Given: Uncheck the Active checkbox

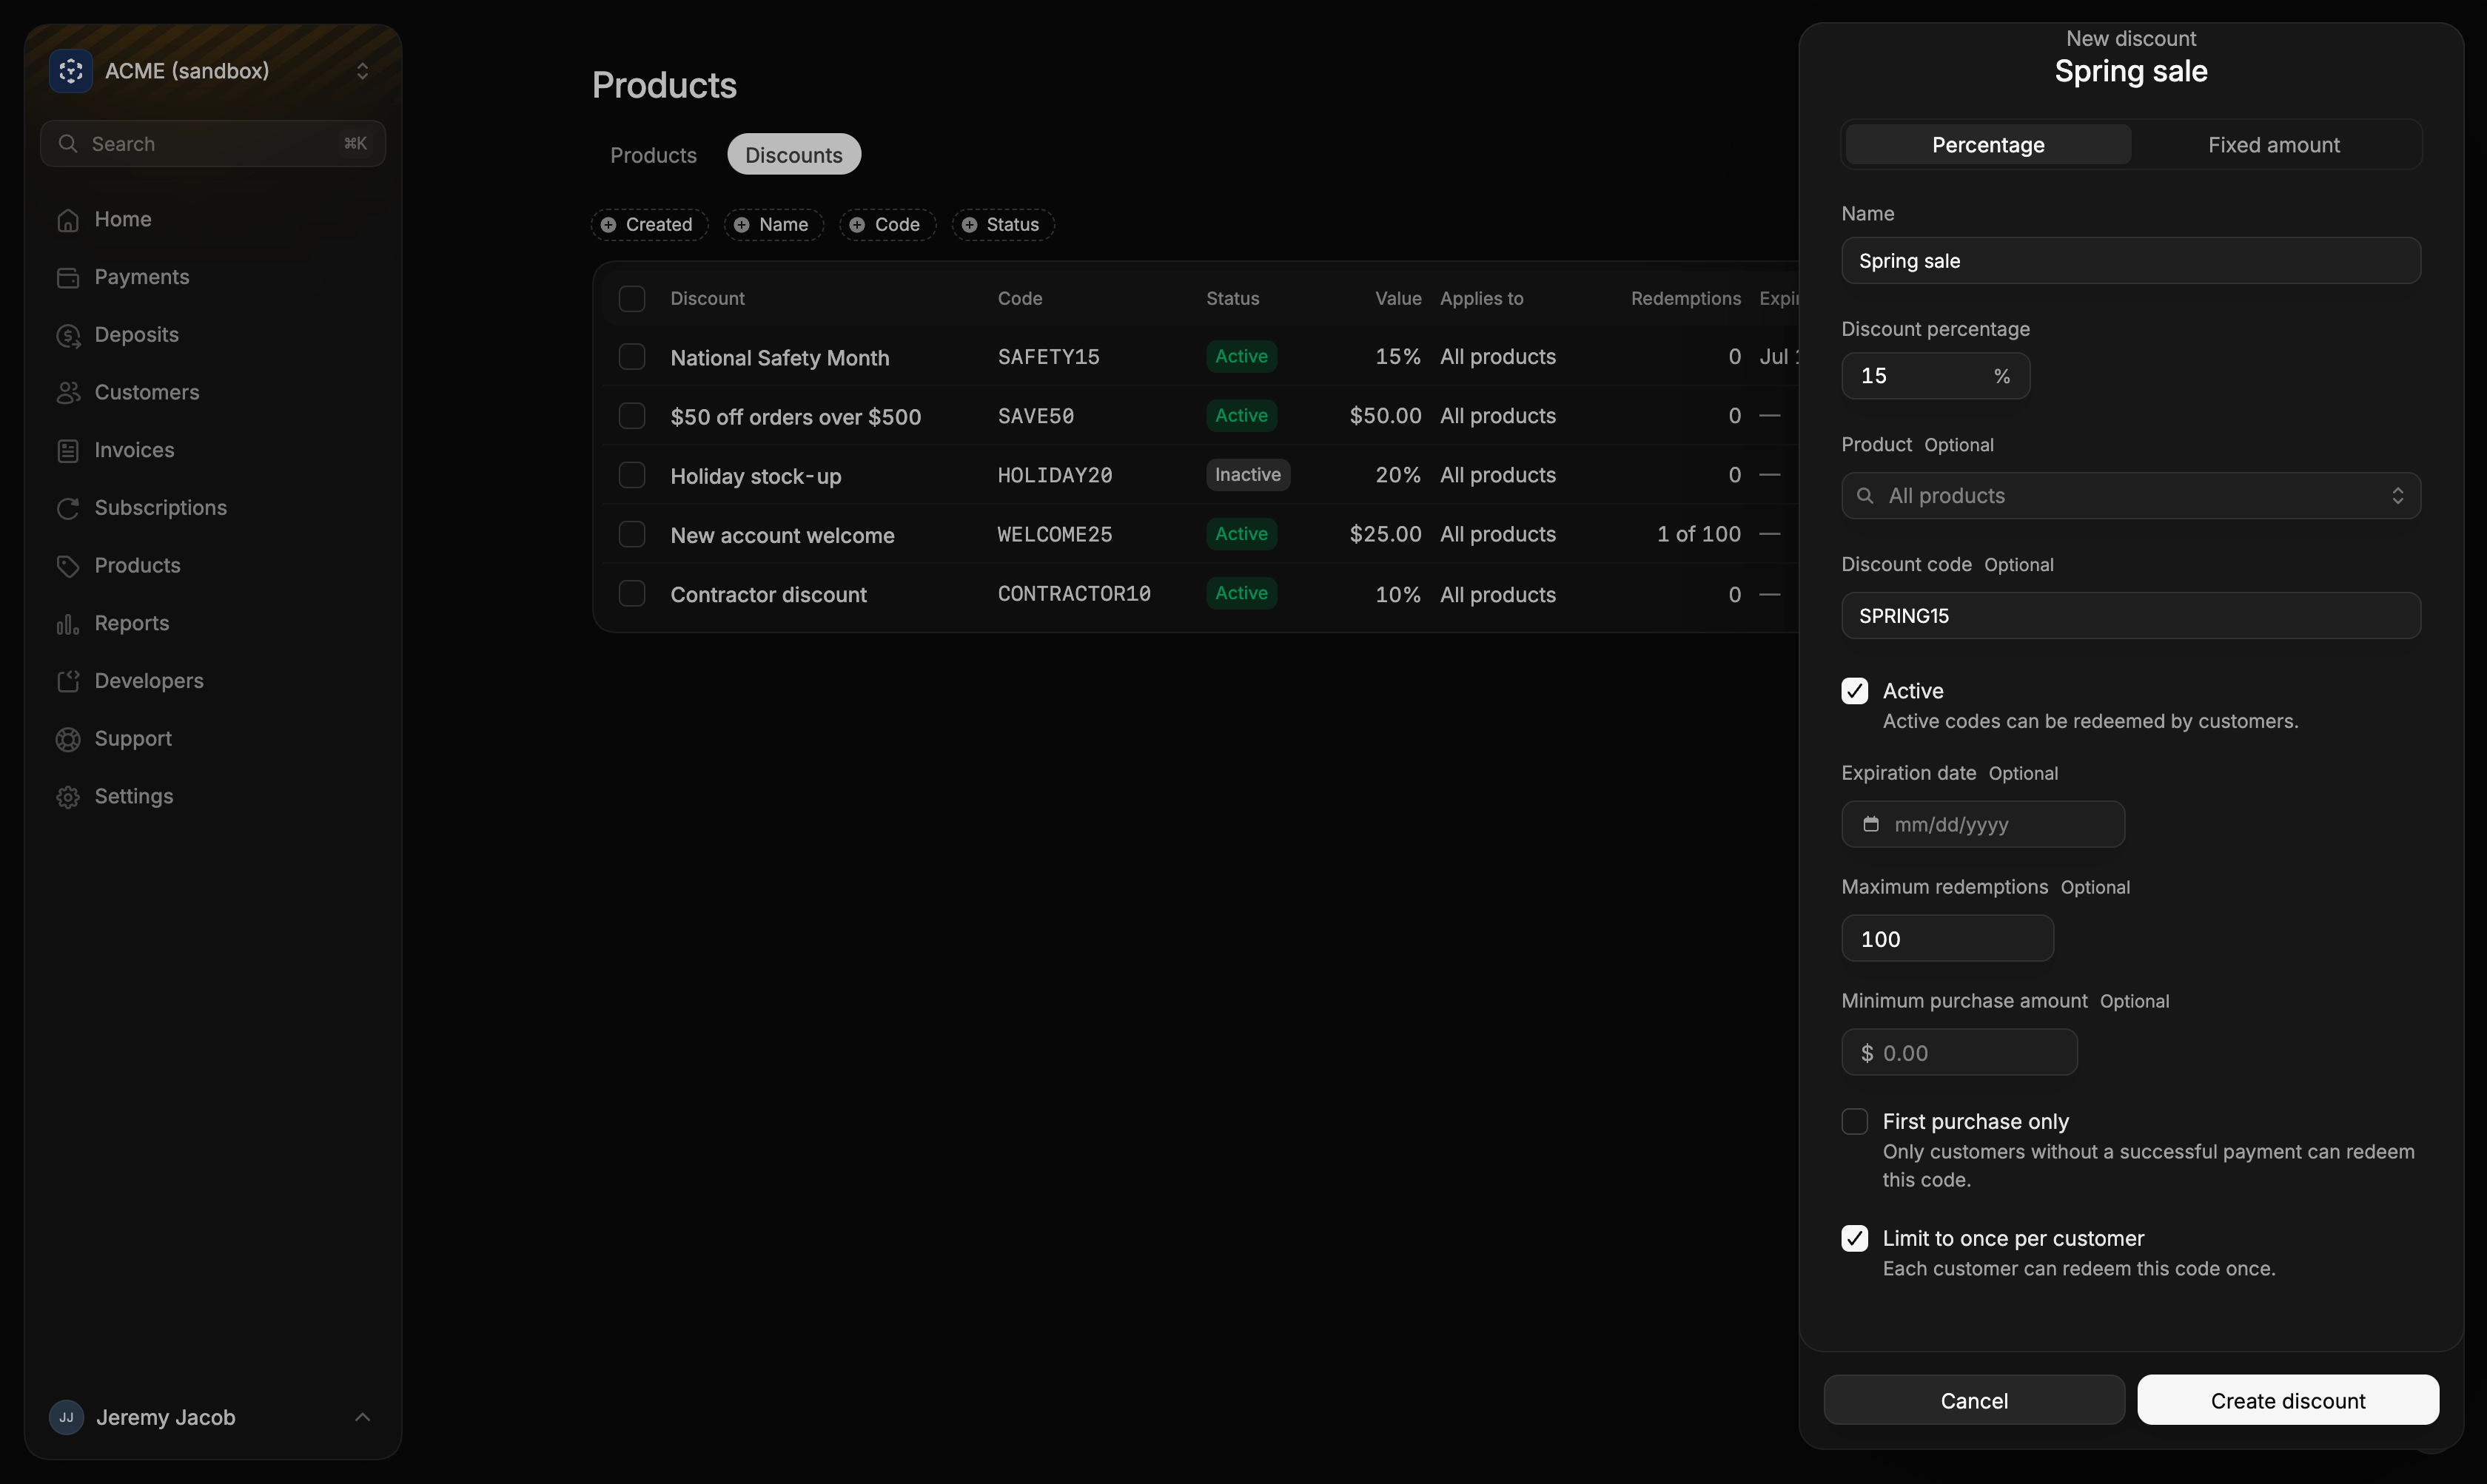Looking at the screenshot, I should 1855,691.
